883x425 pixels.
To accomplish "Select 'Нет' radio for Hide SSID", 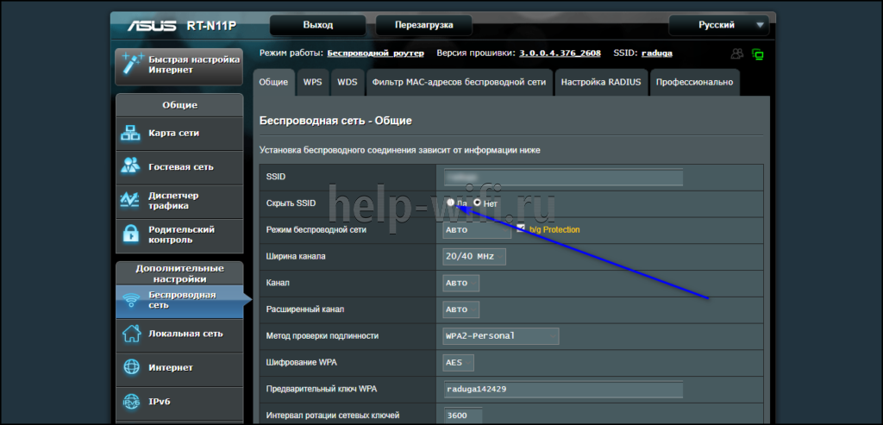I will click(x=477, y=203).
